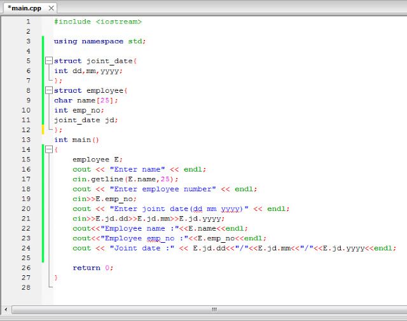This screenshot has width=407, height=321.
Task: Click the 'struct joint_date{' text
Action: click(x=95, y=61)
